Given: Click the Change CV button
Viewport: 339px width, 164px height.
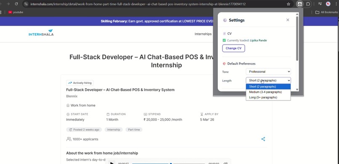Looking at the screenshot, I should coord(233,48).
